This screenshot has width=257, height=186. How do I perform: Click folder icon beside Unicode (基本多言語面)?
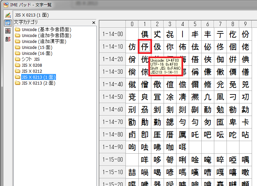18,30
